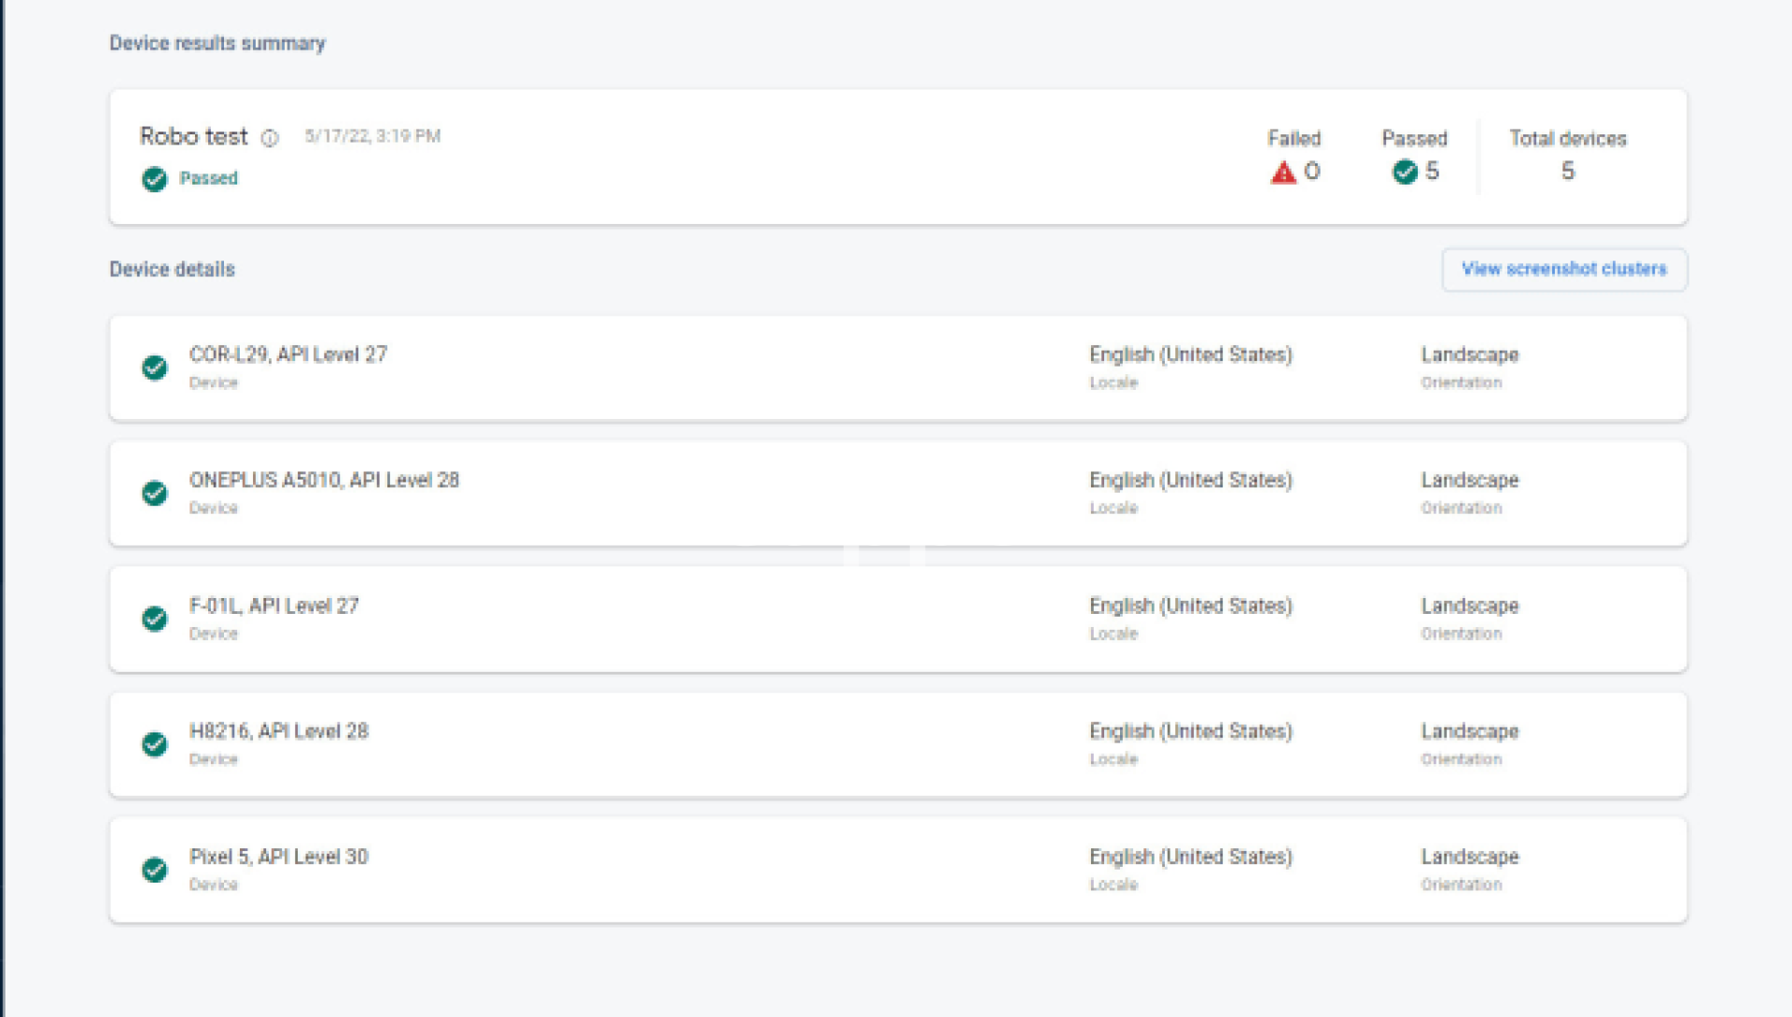Click the COR-L29 device passed check icon
The height and width of the screenshot is (1017, 1792).
pos(155,368)
